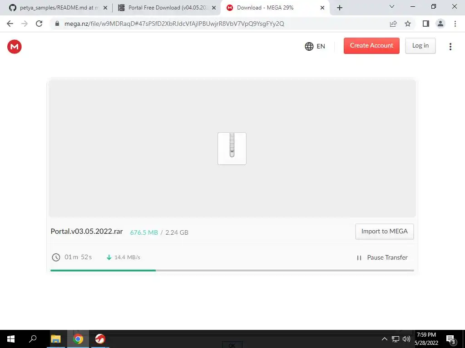
Task: Toggle the Chrome side panel
Action: 426,24
